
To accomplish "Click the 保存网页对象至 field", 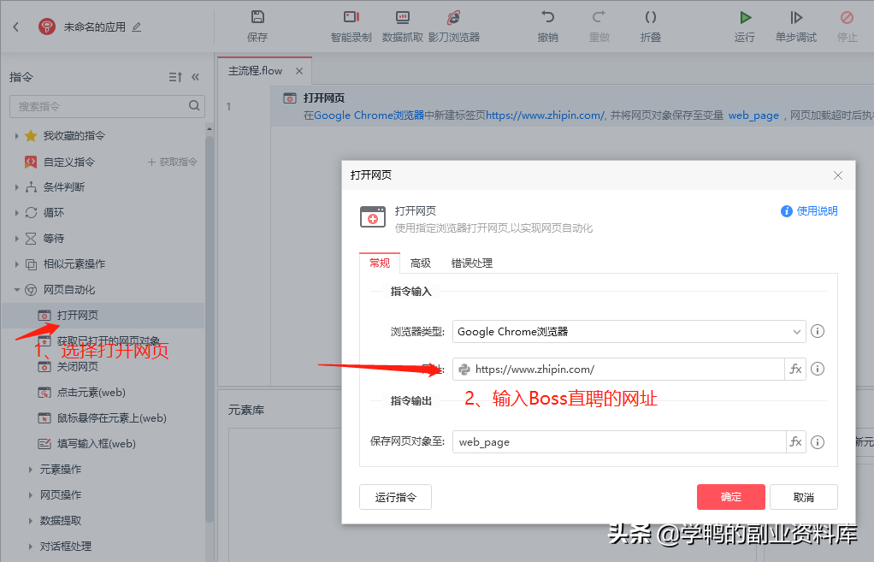I will 619,441.
